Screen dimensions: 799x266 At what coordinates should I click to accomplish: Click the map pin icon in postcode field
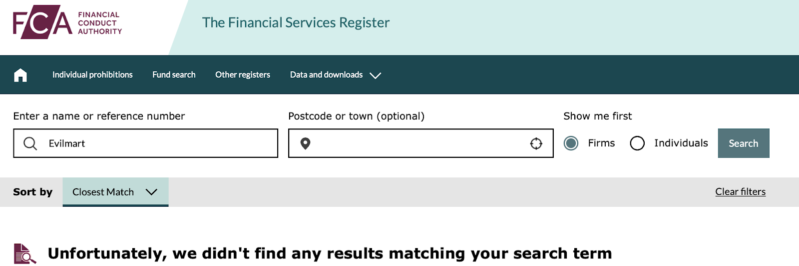pyautogui.click(x=306, y=143)
